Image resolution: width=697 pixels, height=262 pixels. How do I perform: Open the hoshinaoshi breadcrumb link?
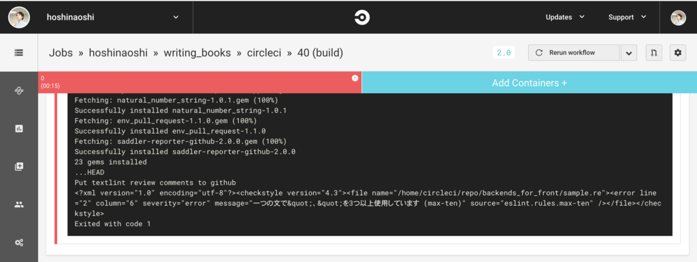tap(118, 53)
